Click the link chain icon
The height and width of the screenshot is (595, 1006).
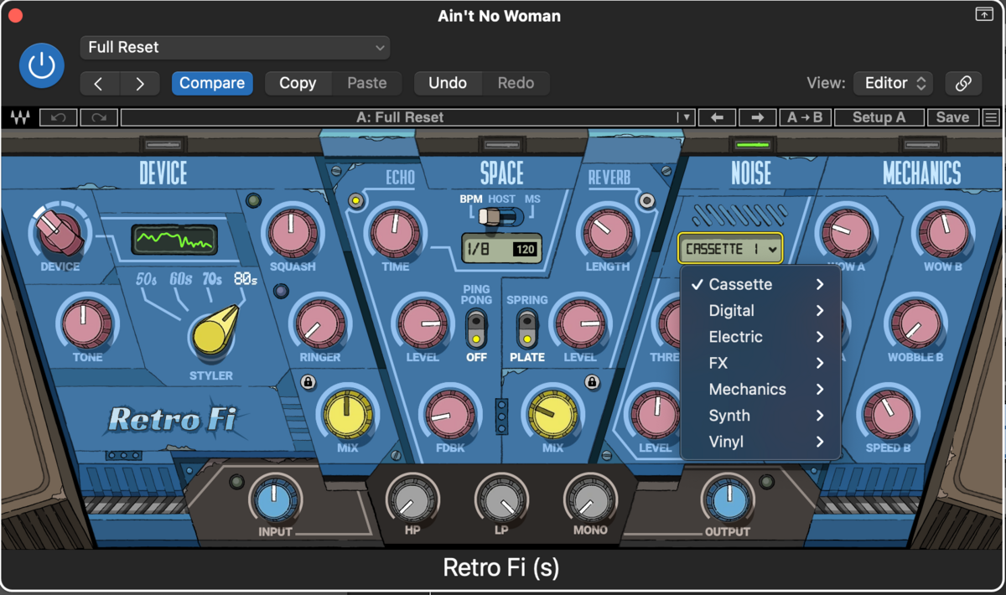[x=963, y=83]
